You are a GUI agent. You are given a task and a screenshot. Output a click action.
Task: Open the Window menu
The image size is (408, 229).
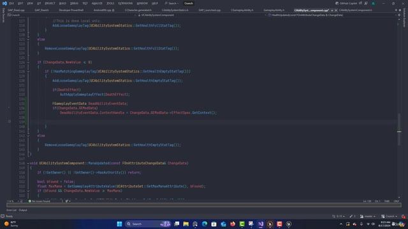pos(142,3)
